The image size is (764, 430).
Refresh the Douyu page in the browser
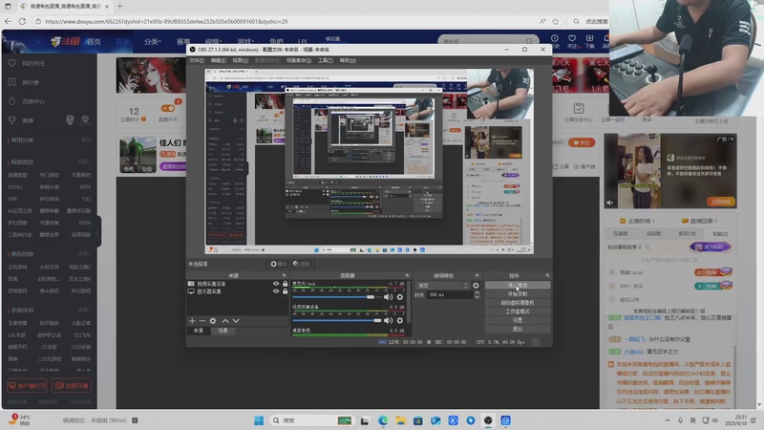pos(22,21)
